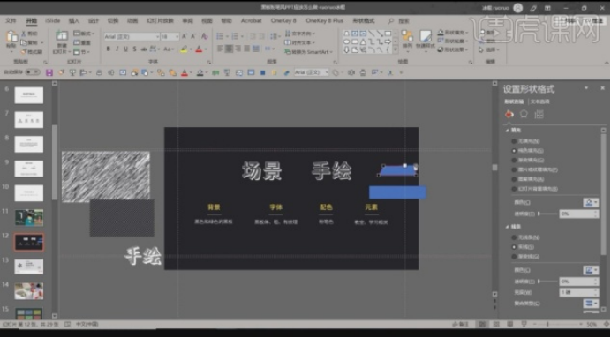Click the numbered list icon
This screenshot has height=338, width=611.
click(235, 36)
